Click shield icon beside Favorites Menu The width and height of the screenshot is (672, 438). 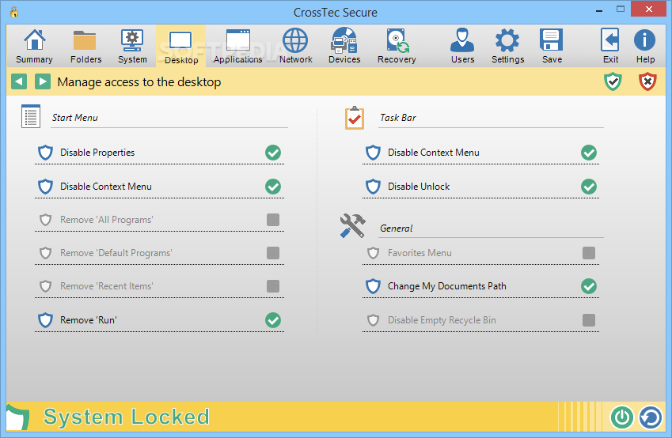tap(373, 253)
